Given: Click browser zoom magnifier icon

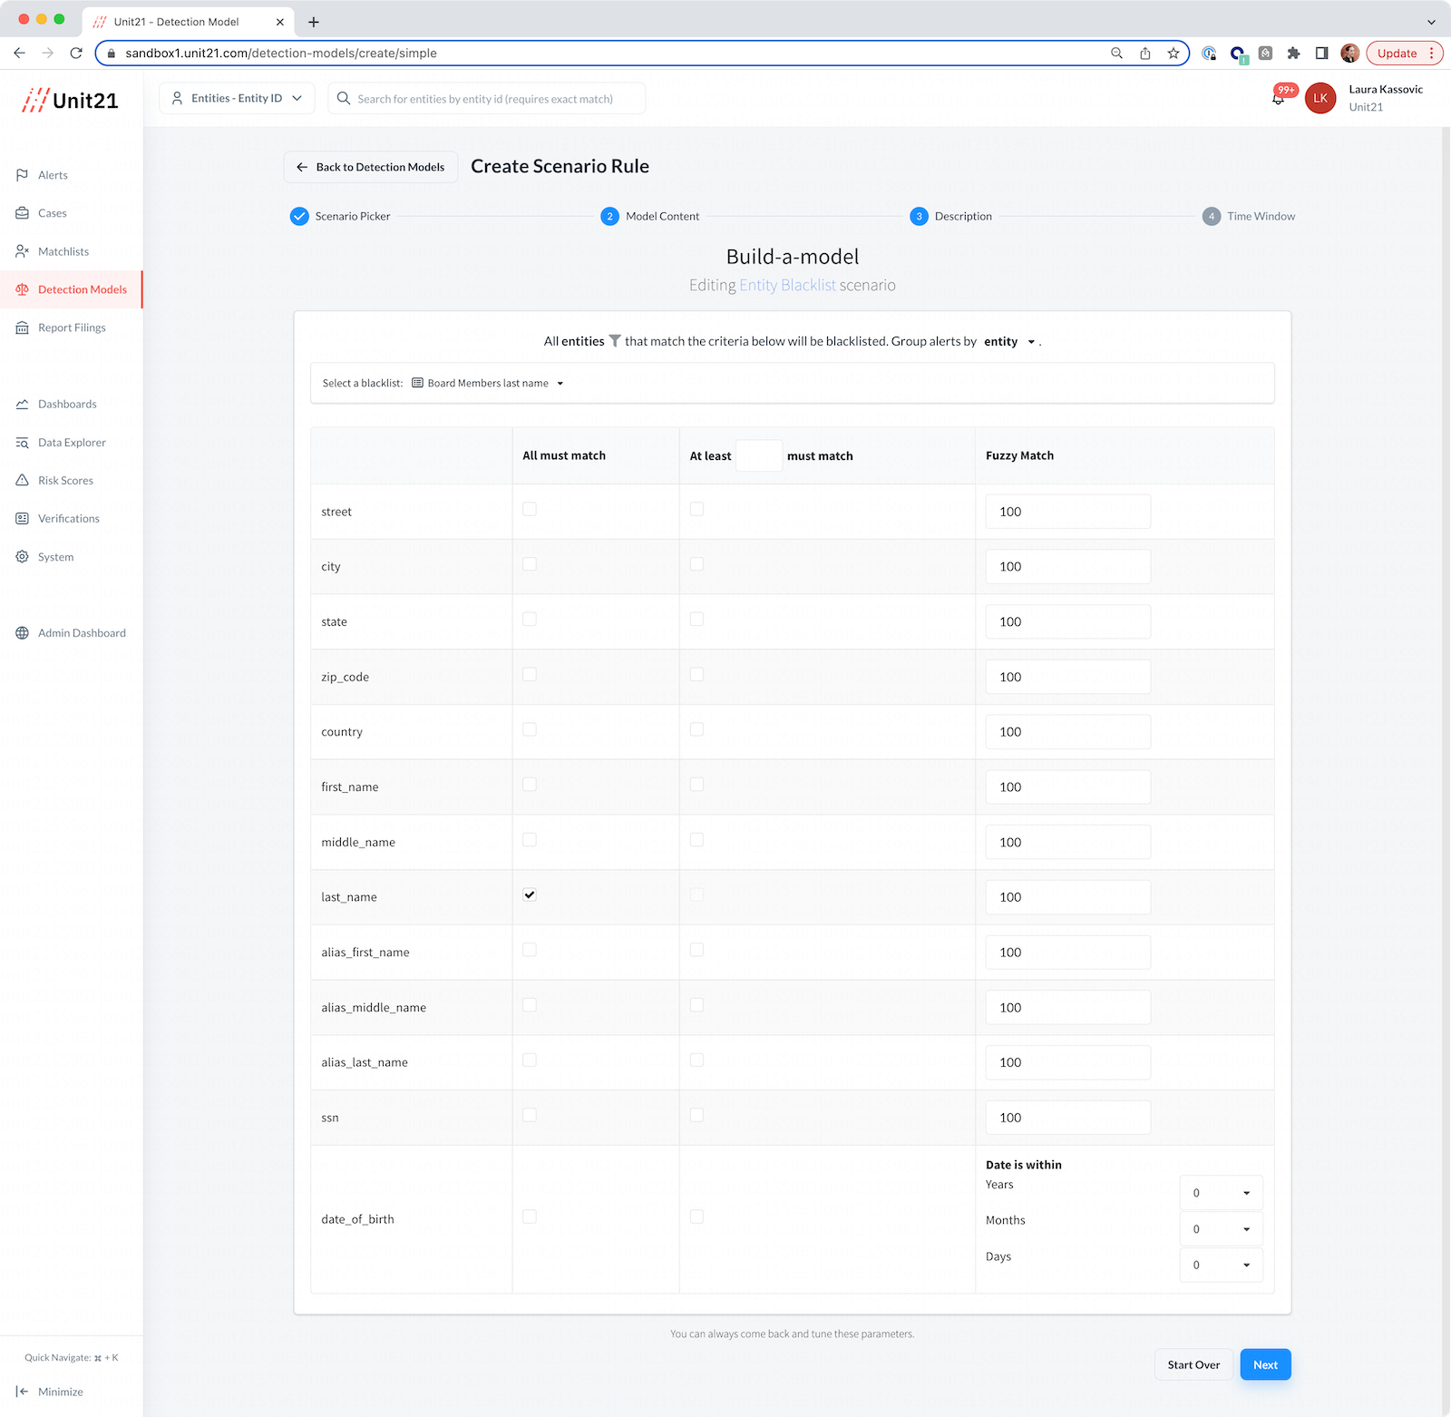Looking at the screenshot, I should pyautogui.click(x=1117, y=53).
